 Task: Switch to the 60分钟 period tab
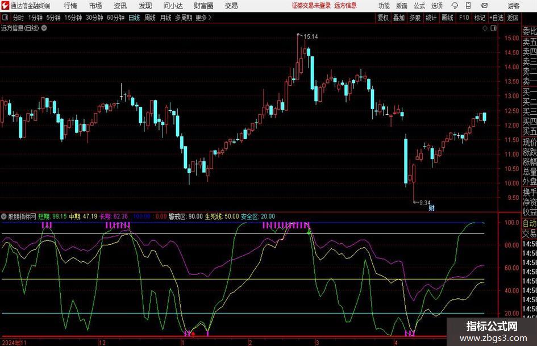click(x=116, y=18)
